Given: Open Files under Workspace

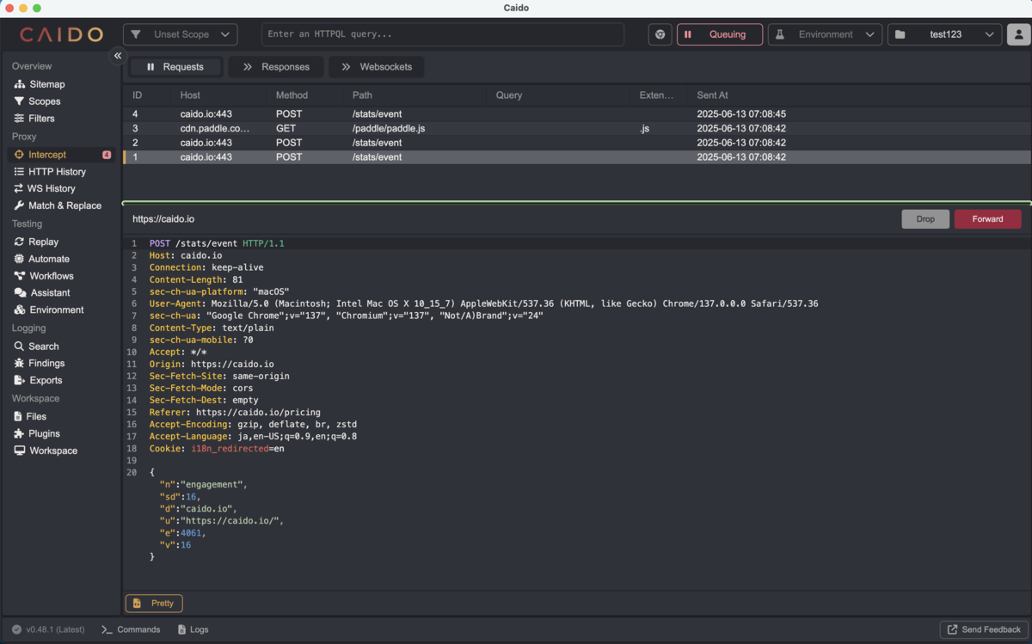Looking at the screenshot, I should (x=31, y=416).
